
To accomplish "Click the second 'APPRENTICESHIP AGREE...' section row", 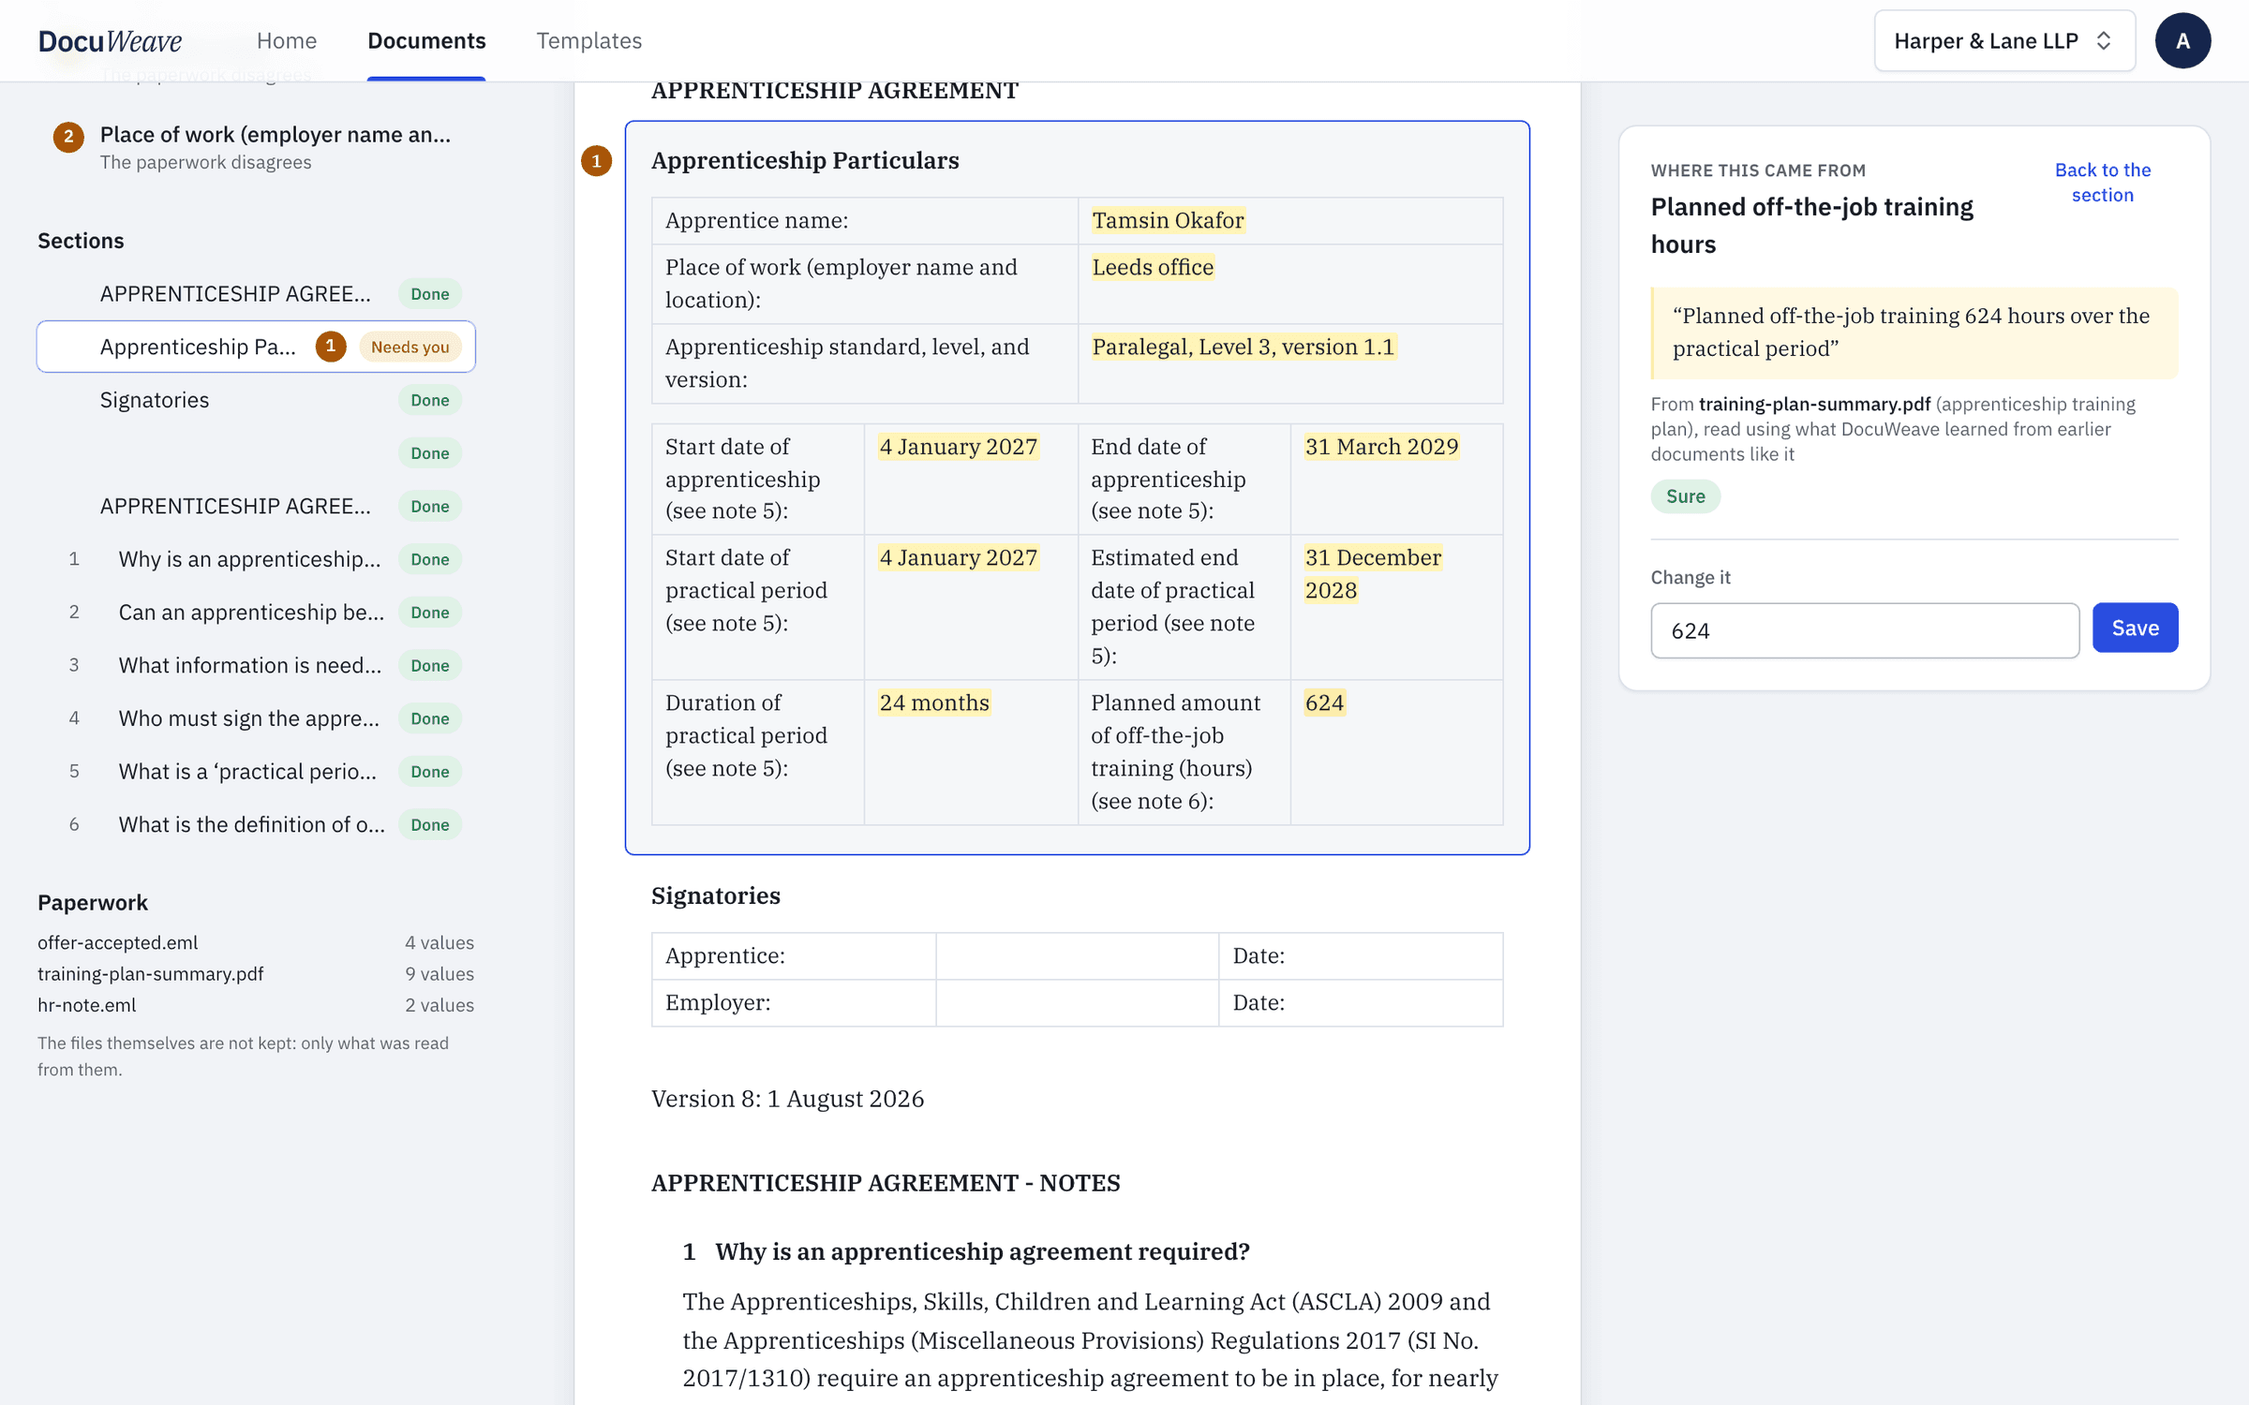I will point(256,506).
